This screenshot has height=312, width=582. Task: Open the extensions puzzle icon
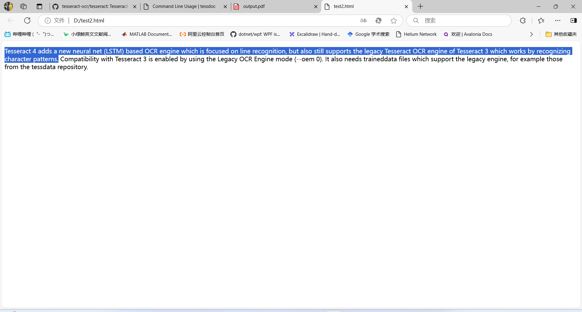523,20
